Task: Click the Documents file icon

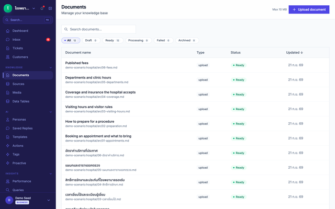Action: (8, 75)
